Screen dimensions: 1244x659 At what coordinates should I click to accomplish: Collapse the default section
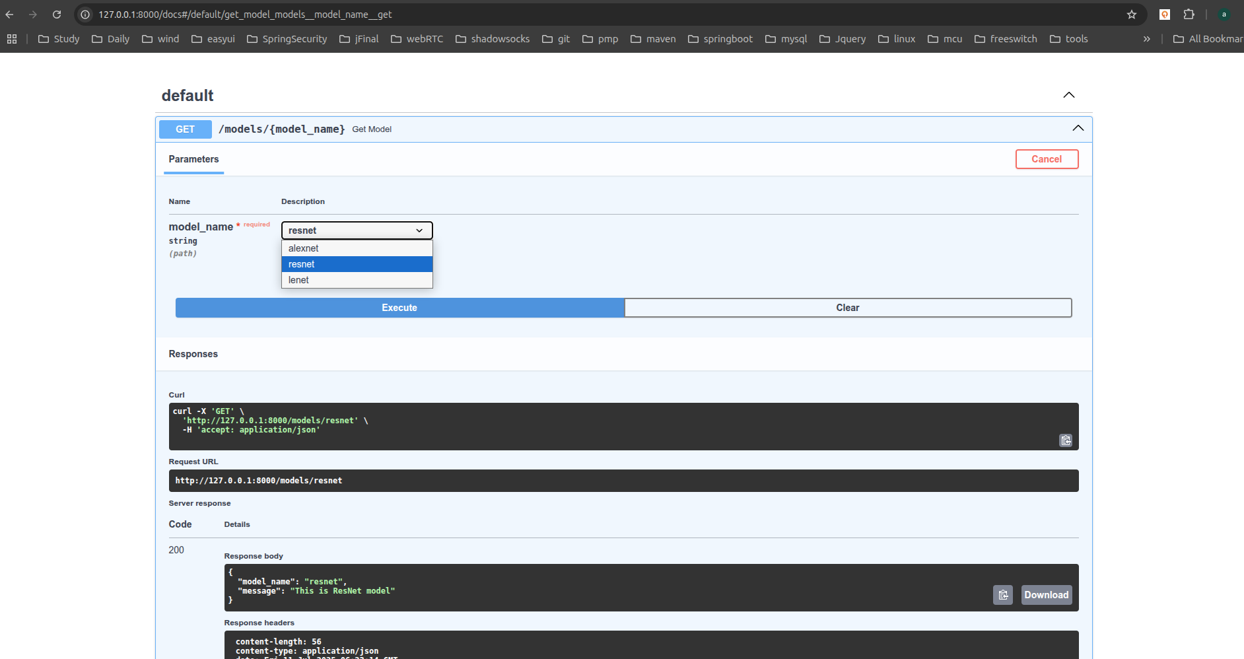click(1068, 95)
